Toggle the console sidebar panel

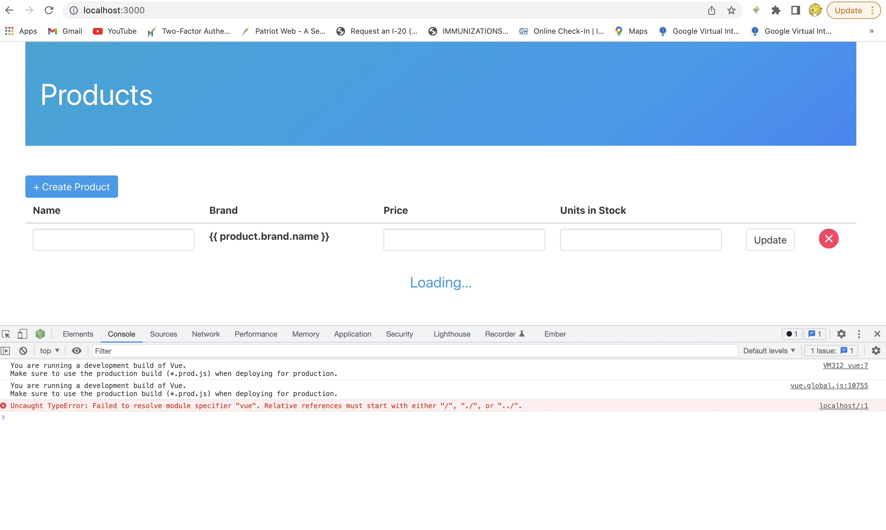coord(6,351)
